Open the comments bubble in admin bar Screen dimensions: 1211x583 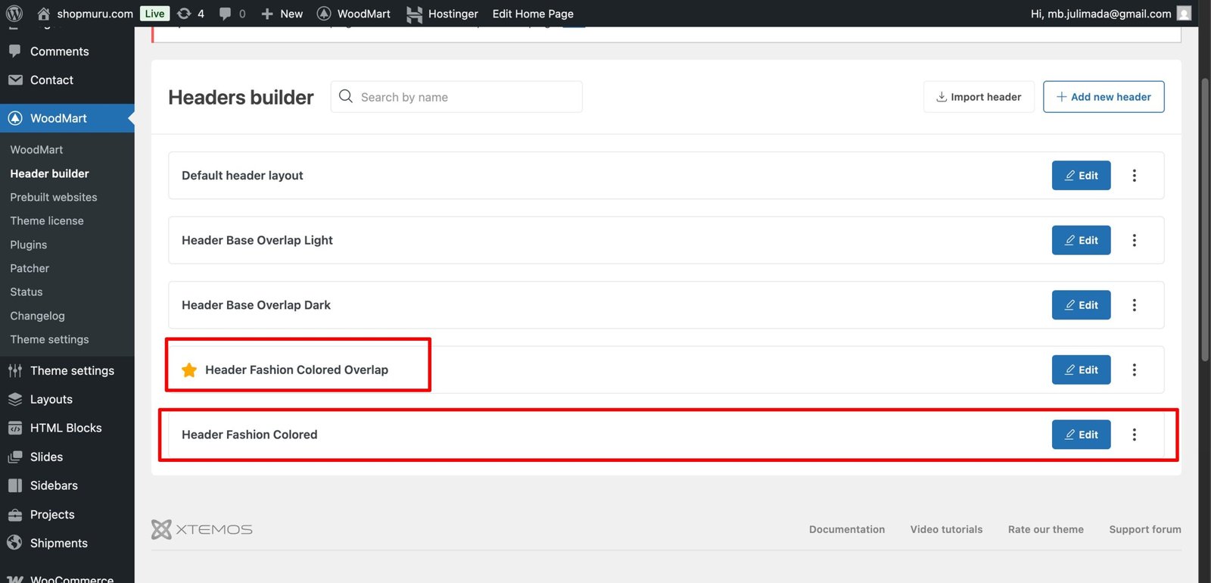[226, 14]
